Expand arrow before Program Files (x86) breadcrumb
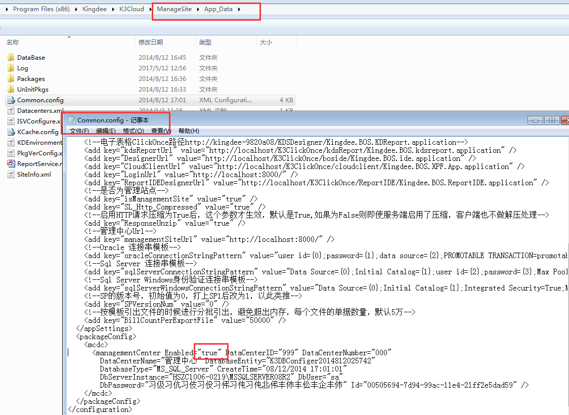 coord(7,10)
